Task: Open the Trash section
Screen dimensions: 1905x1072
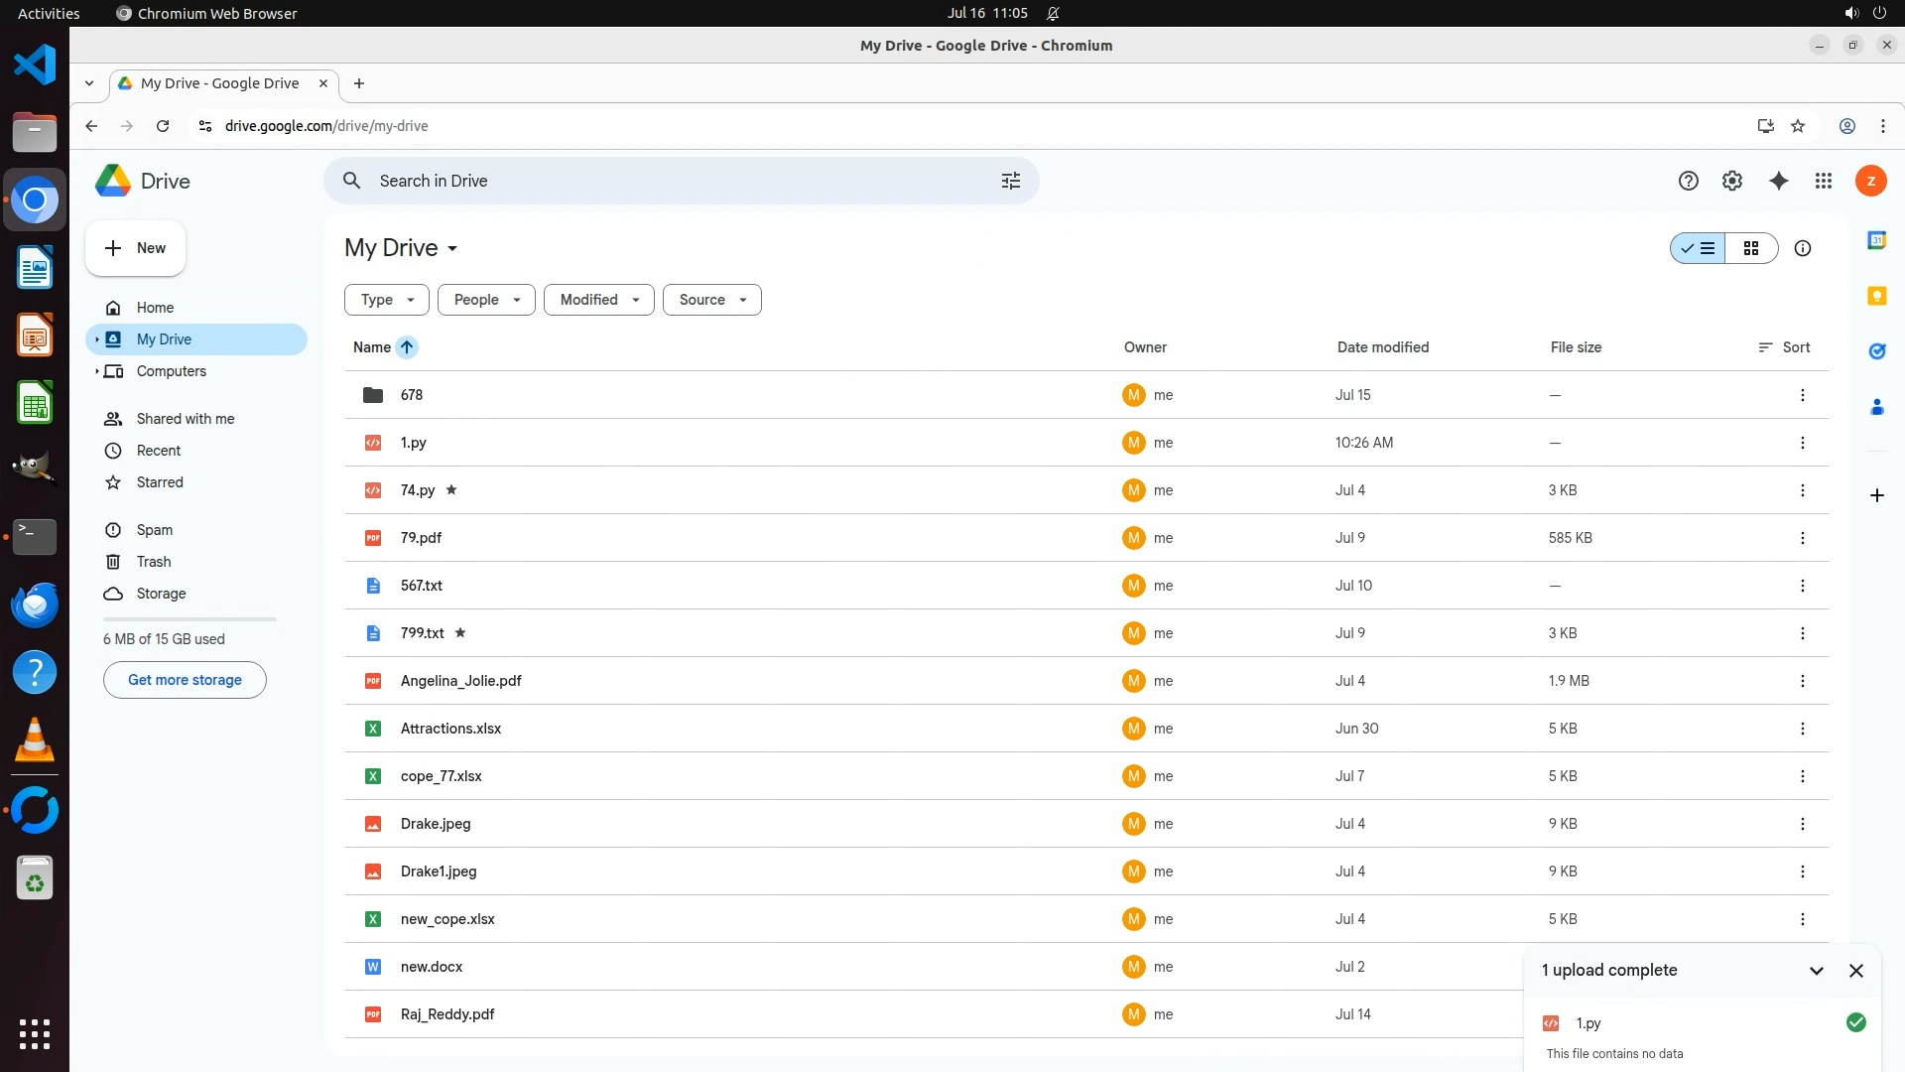Action: [x=154, y=562]
